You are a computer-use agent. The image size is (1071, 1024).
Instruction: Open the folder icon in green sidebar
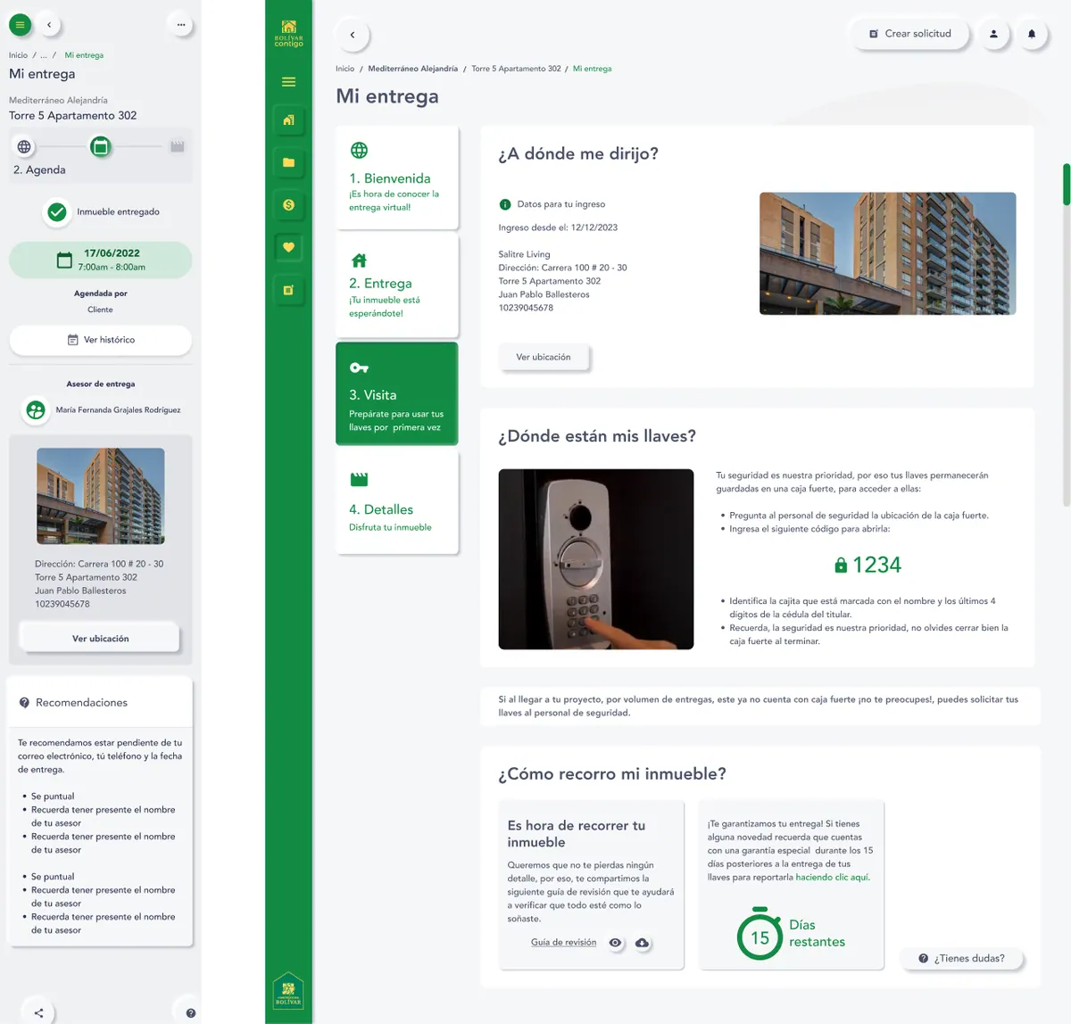tap(288, 162)
